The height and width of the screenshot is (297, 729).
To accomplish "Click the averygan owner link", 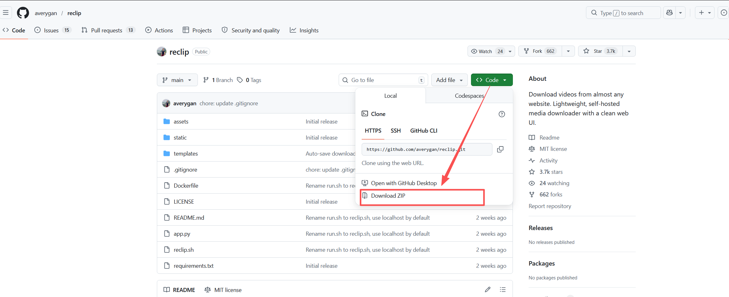I will click(x=46, y=13).
